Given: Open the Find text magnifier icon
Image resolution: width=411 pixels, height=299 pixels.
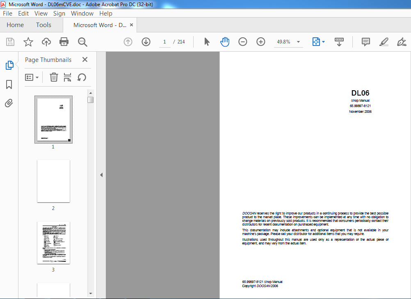Looking at the screenshot, I should (x=82, y=42).
